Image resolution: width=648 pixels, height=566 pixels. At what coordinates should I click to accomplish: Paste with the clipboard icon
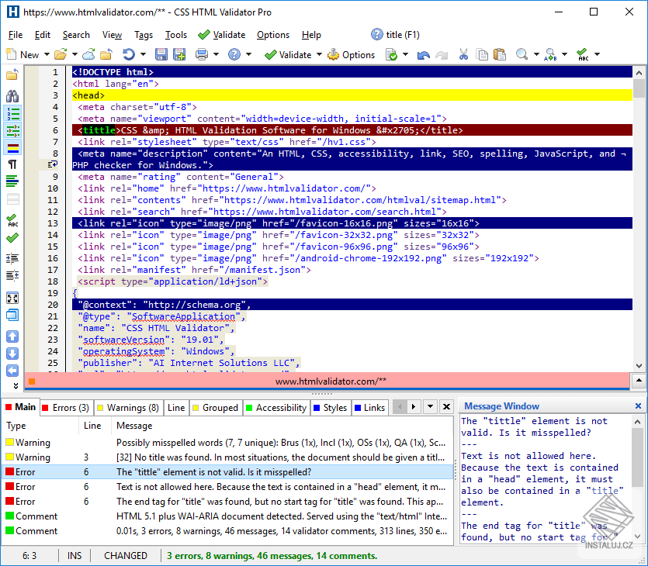point(500,54)
